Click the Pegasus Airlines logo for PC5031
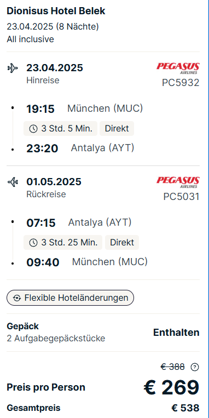 tap(178, 182)
